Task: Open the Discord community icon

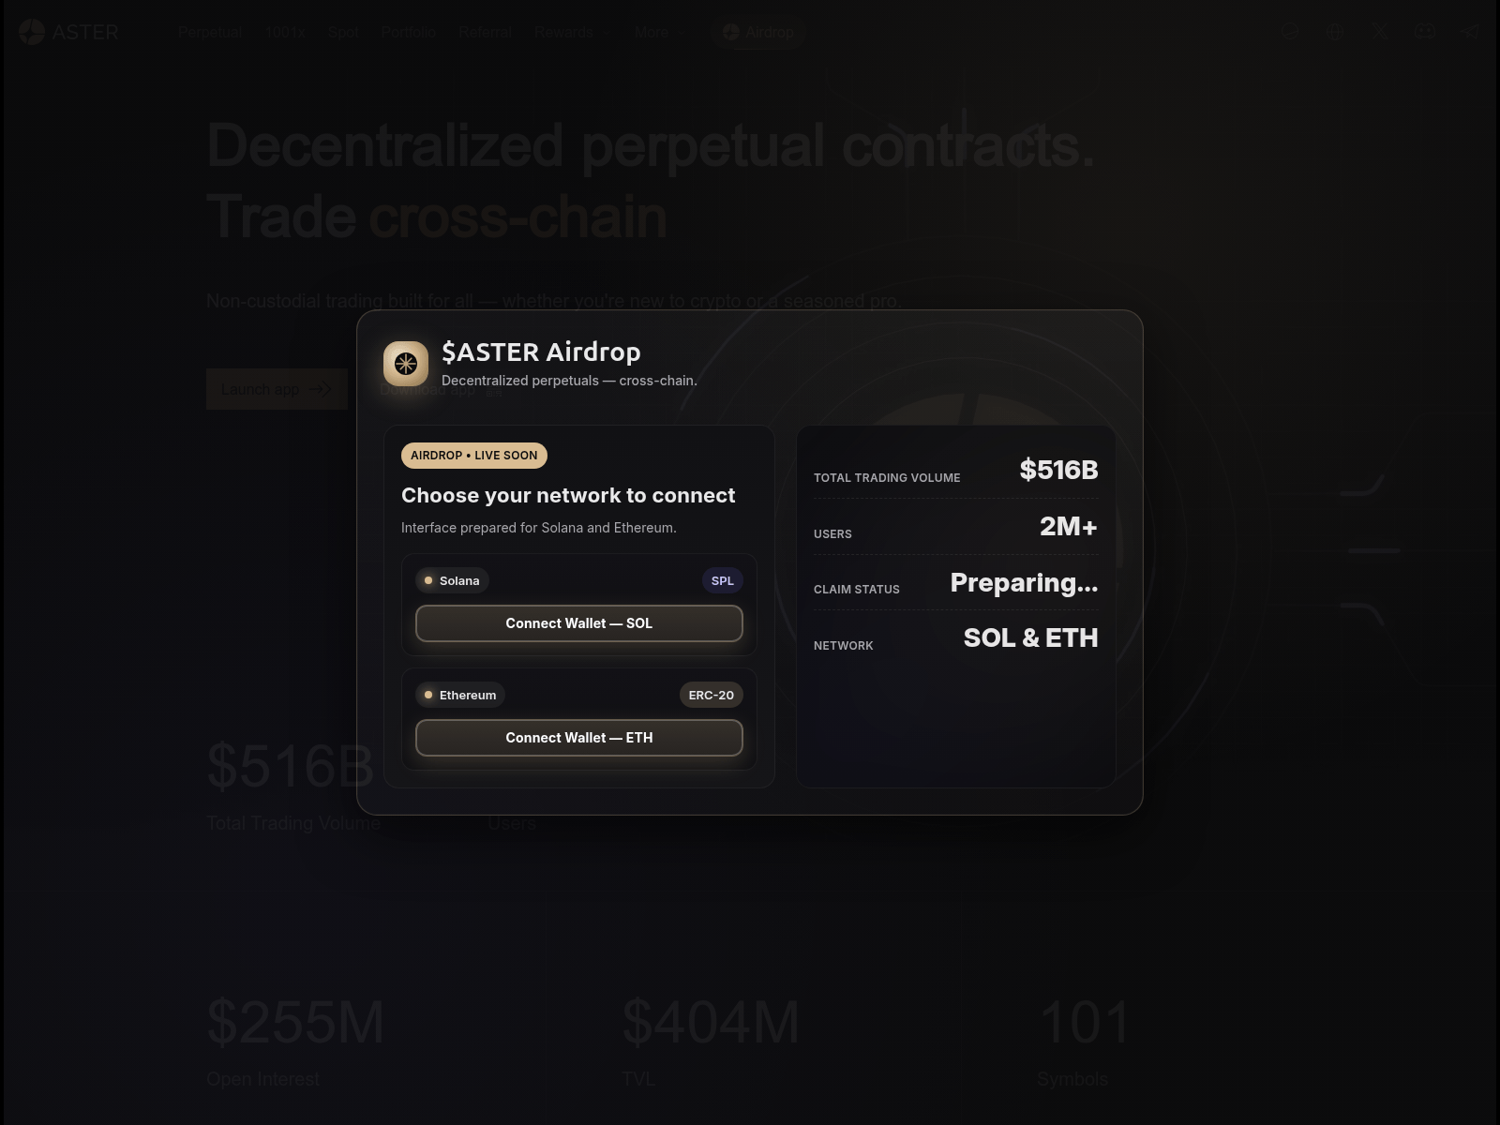Action: 1424,32
